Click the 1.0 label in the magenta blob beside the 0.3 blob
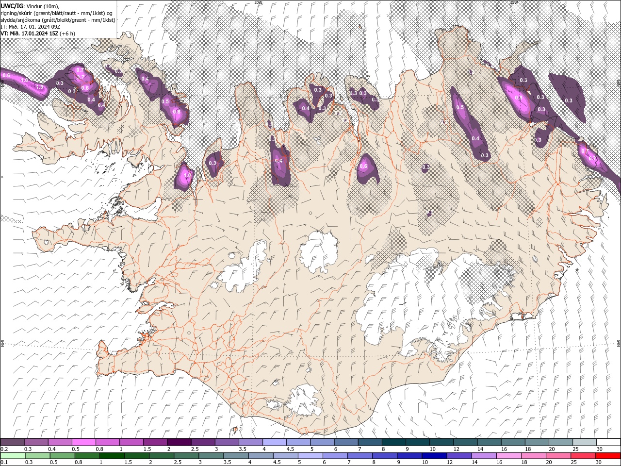 pyautogui.click(x=187, y=175)
